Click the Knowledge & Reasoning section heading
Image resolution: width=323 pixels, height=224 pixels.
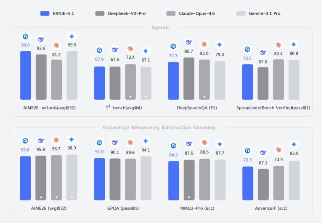(159, 128)
